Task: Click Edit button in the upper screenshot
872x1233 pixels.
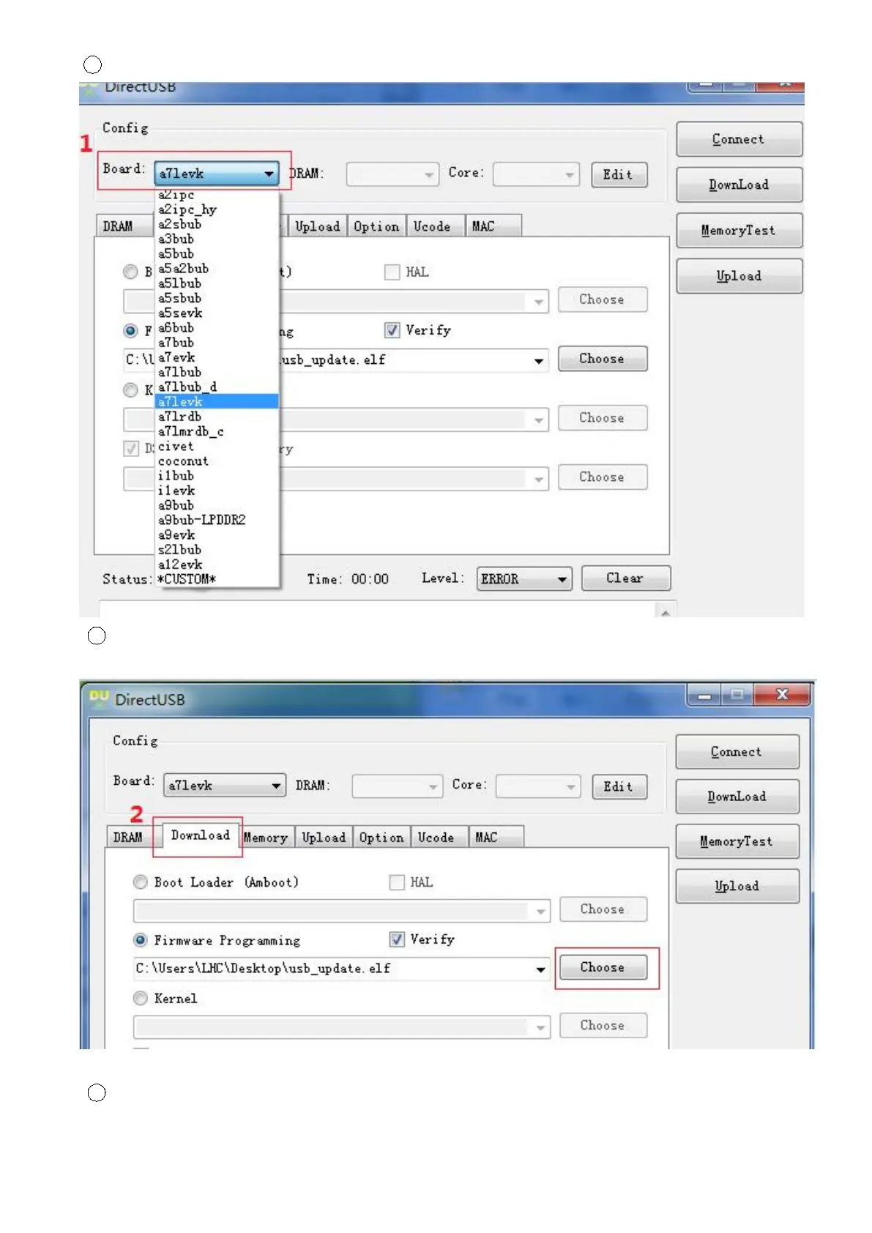Action: click(x=619, y=174)
